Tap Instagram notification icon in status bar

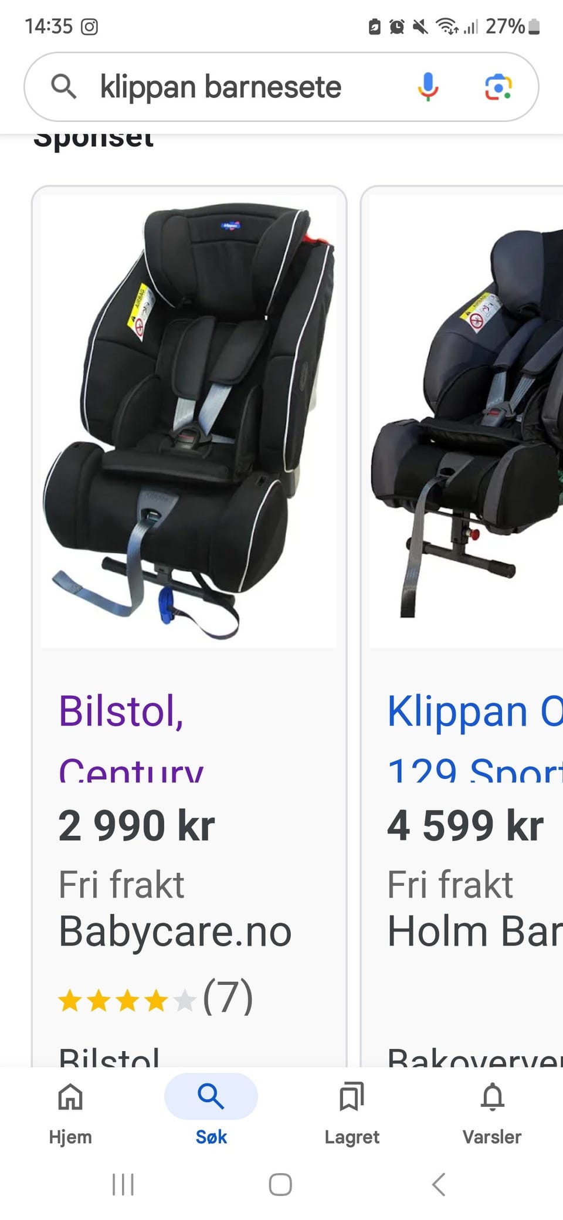click(89, 26)
